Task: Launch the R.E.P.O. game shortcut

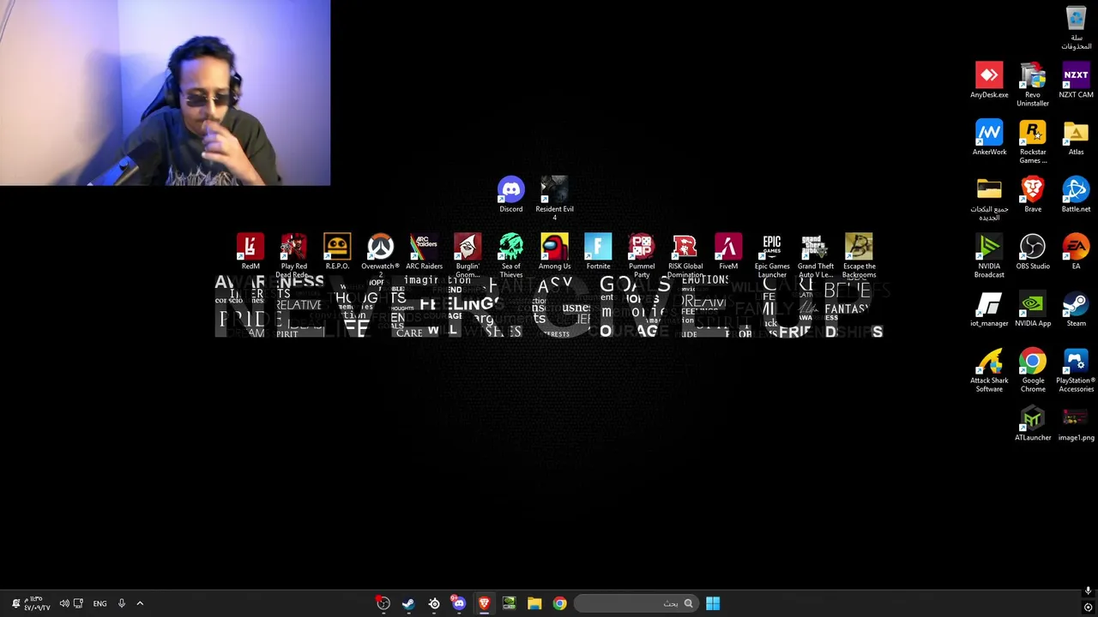Action: click(337, 252)
